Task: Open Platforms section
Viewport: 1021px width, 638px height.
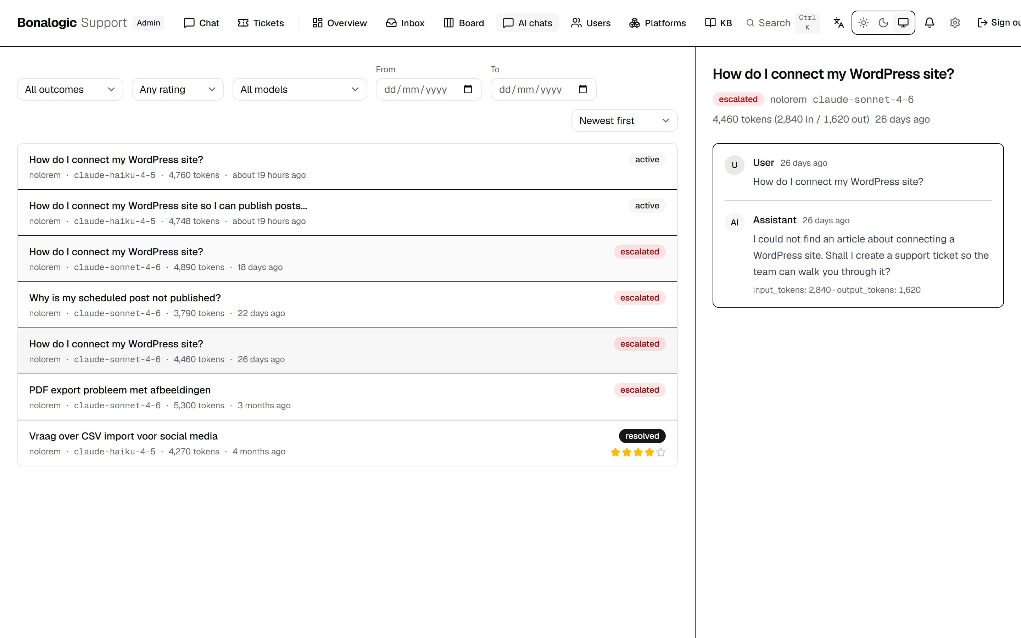Action: pyautogui.click(x=657, y=23)
